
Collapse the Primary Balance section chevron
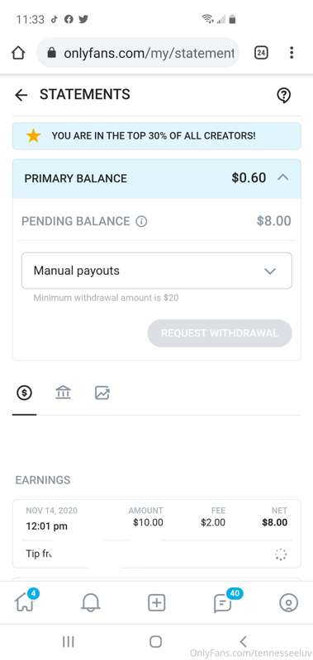(x=283, y=177)
